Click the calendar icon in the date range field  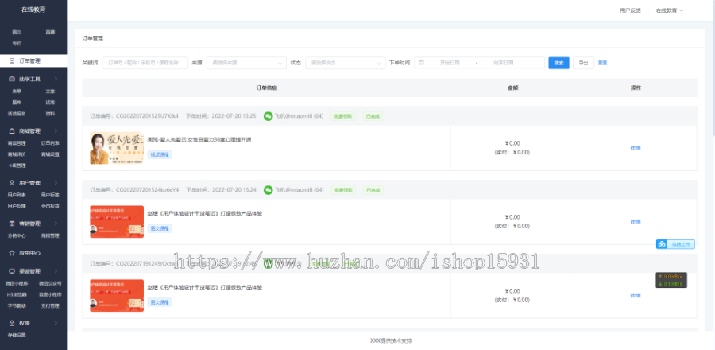421,63
